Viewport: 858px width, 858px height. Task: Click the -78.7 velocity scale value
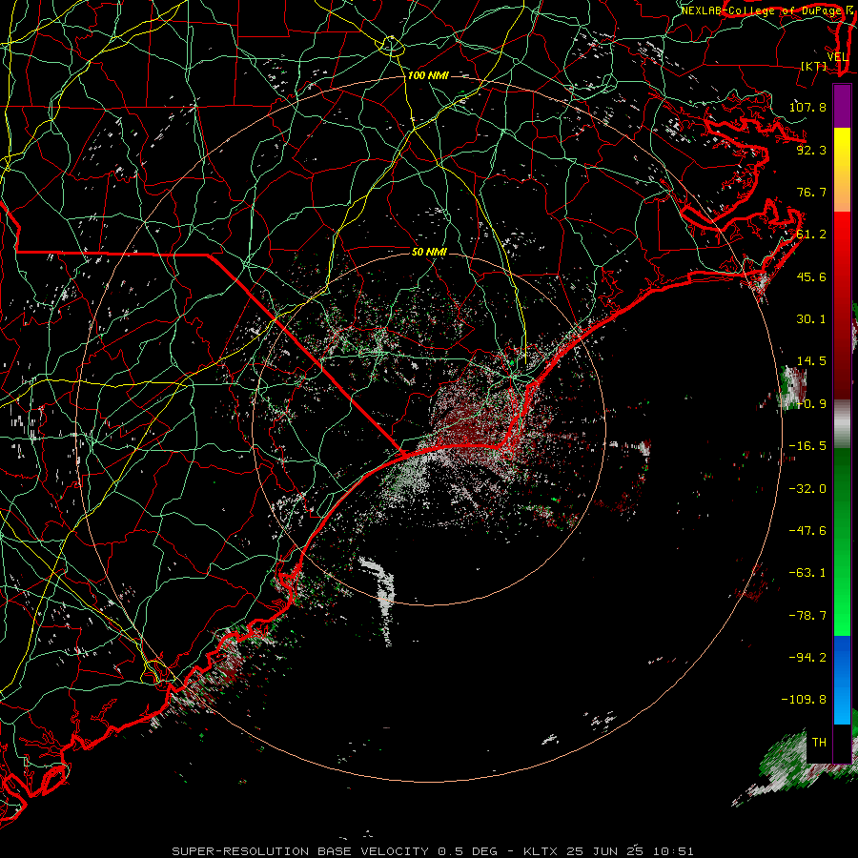click(807, 615)
